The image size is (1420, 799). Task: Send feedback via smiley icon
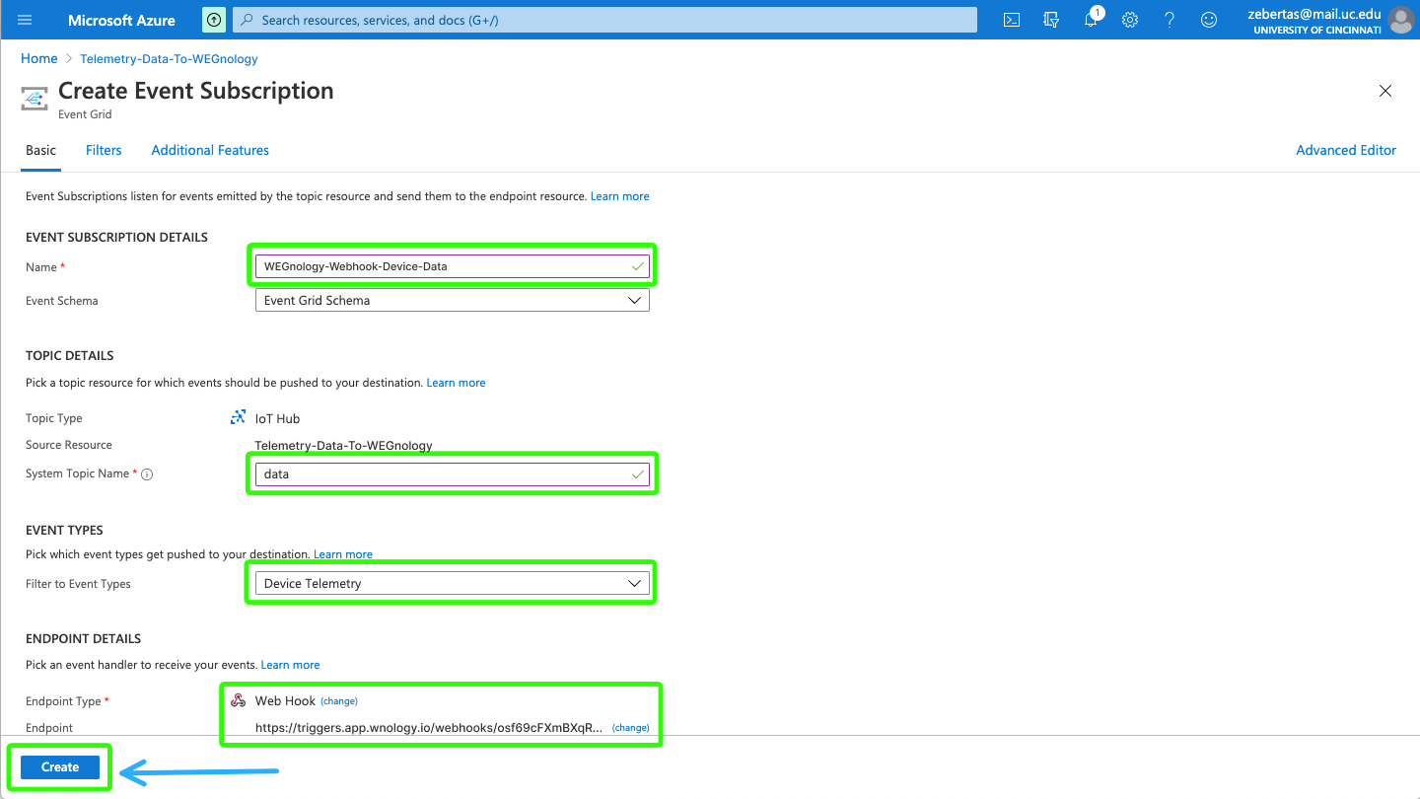pyautogui.click(x=1209, y=20)
